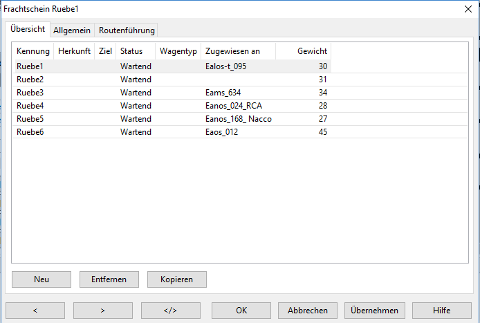Open Hilfe for this dialog
The height and width of the screenshot is (323, 480).
tap(441, 311)
